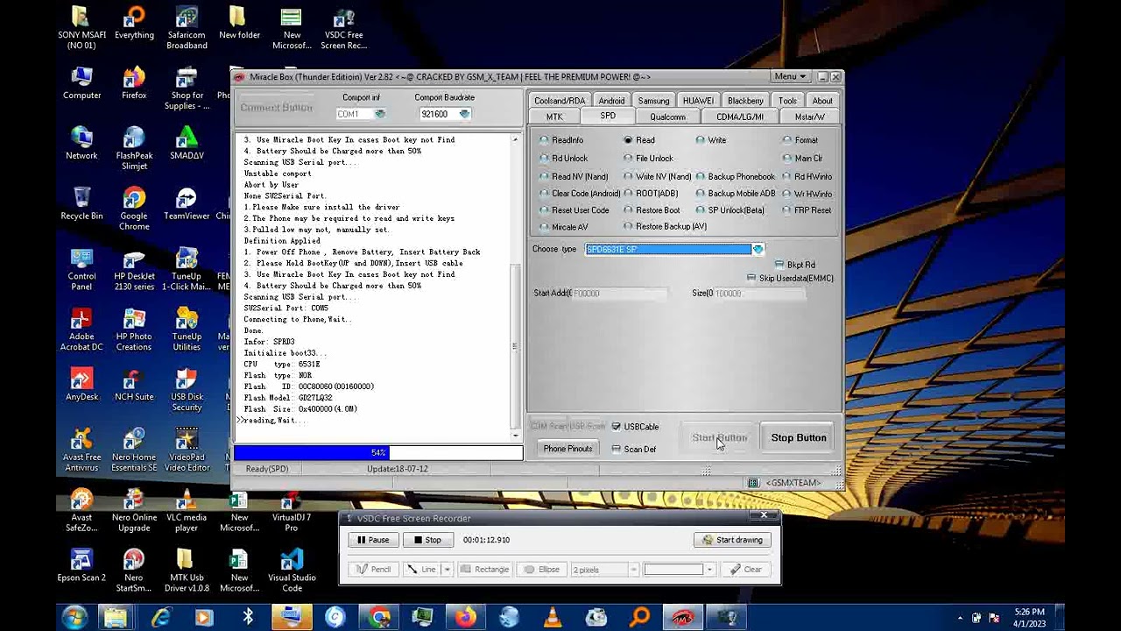Click the Clear button in recorder
Viewport: 1121px width, 631px height.
(746, 570)
